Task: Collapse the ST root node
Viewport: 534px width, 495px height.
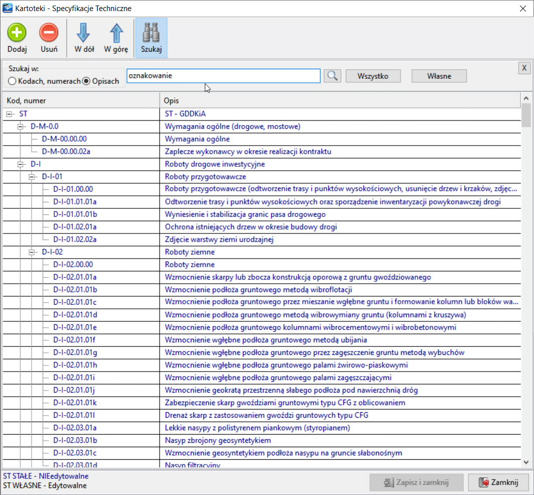Action: pyautogui.click(x=9, y=114)
